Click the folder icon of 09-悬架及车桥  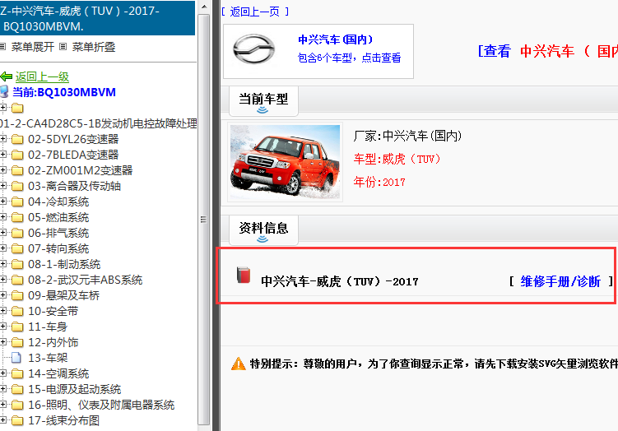(17, 295)
